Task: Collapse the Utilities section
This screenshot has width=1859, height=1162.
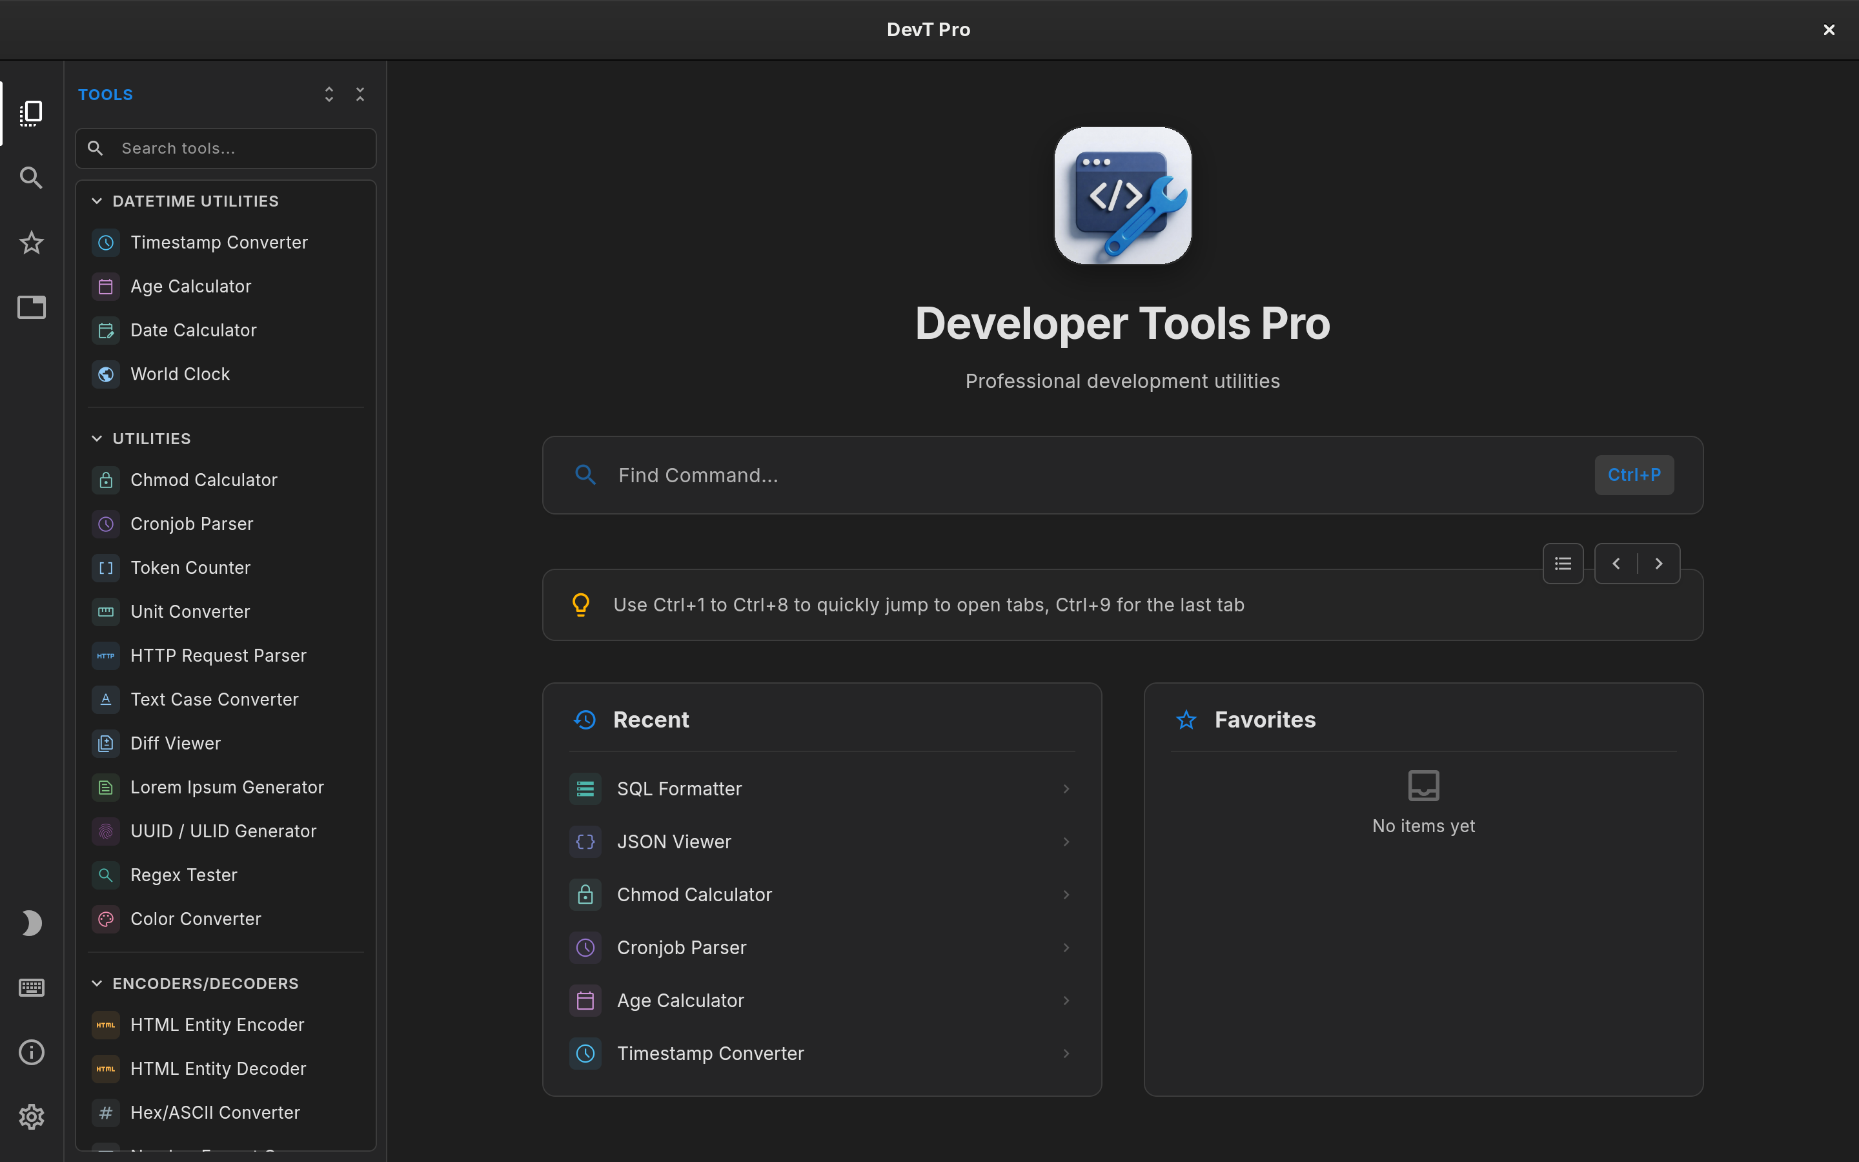Action: coord(226,439)
